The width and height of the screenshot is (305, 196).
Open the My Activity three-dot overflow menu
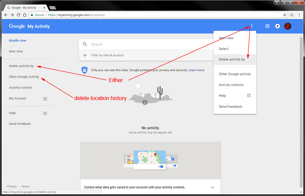(x=252, y=26)
